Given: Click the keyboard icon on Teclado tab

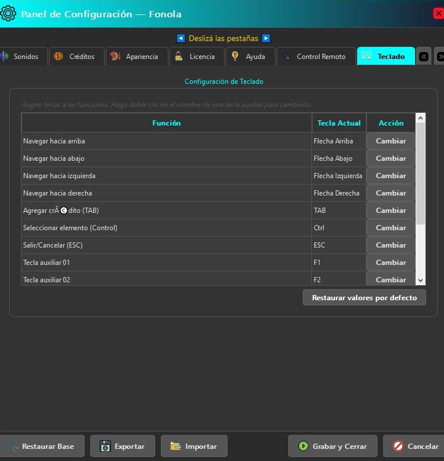Looking at the screenshot, I should (x=366, y=56).
